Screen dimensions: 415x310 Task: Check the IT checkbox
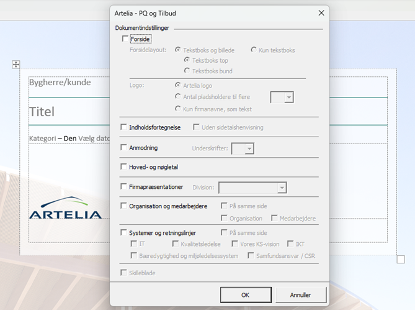pos(133,244)
